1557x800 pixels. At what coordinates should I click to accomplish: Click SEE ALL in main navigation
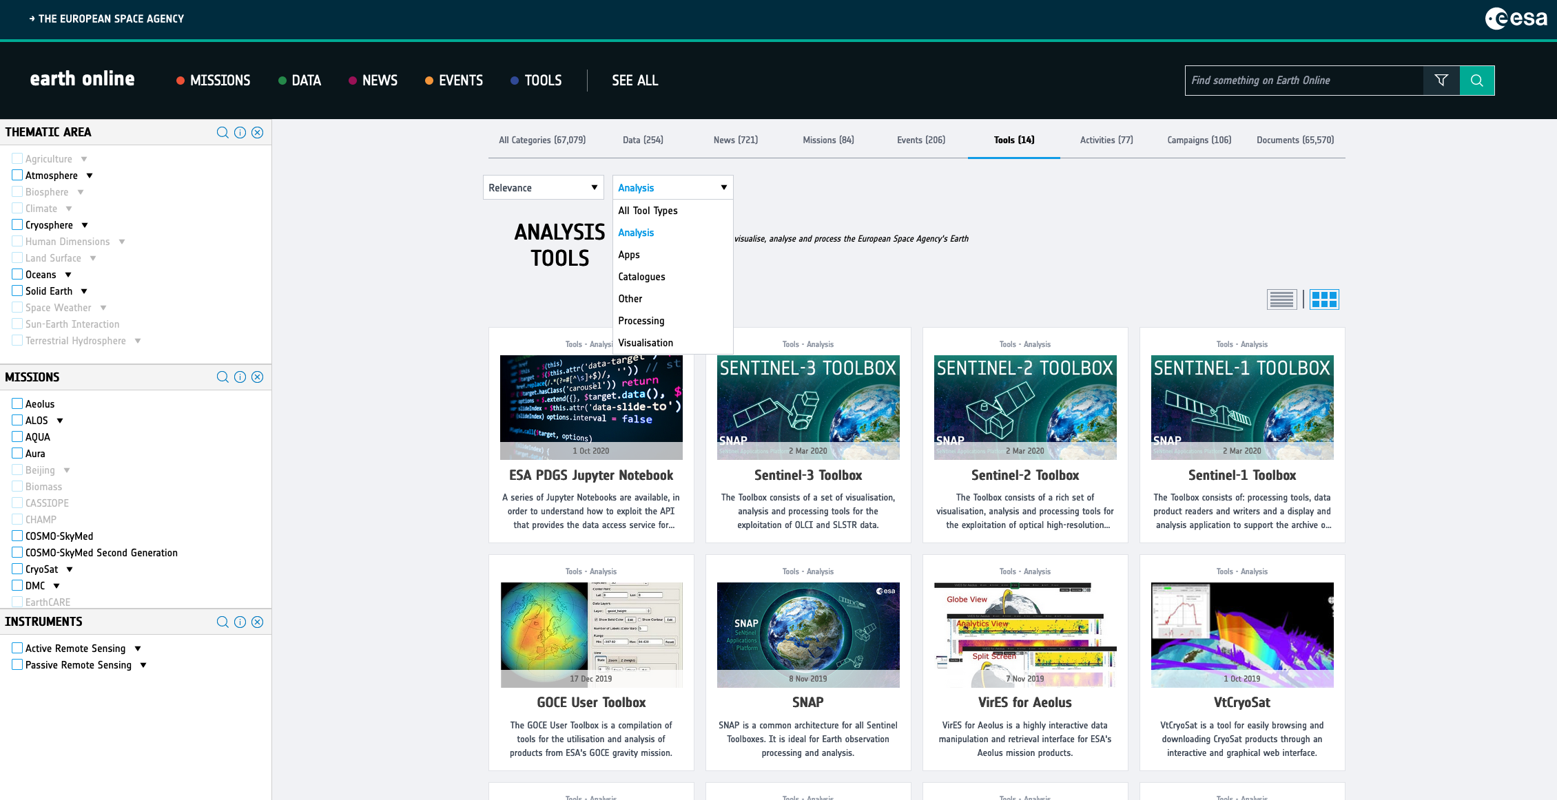[635, 81]
